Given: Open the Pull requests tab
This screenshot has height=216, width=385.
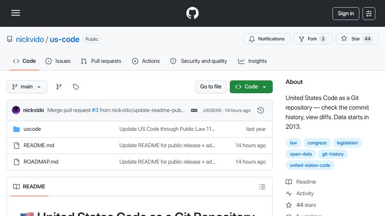Looking at the screenshot, I should click(101, 61).
